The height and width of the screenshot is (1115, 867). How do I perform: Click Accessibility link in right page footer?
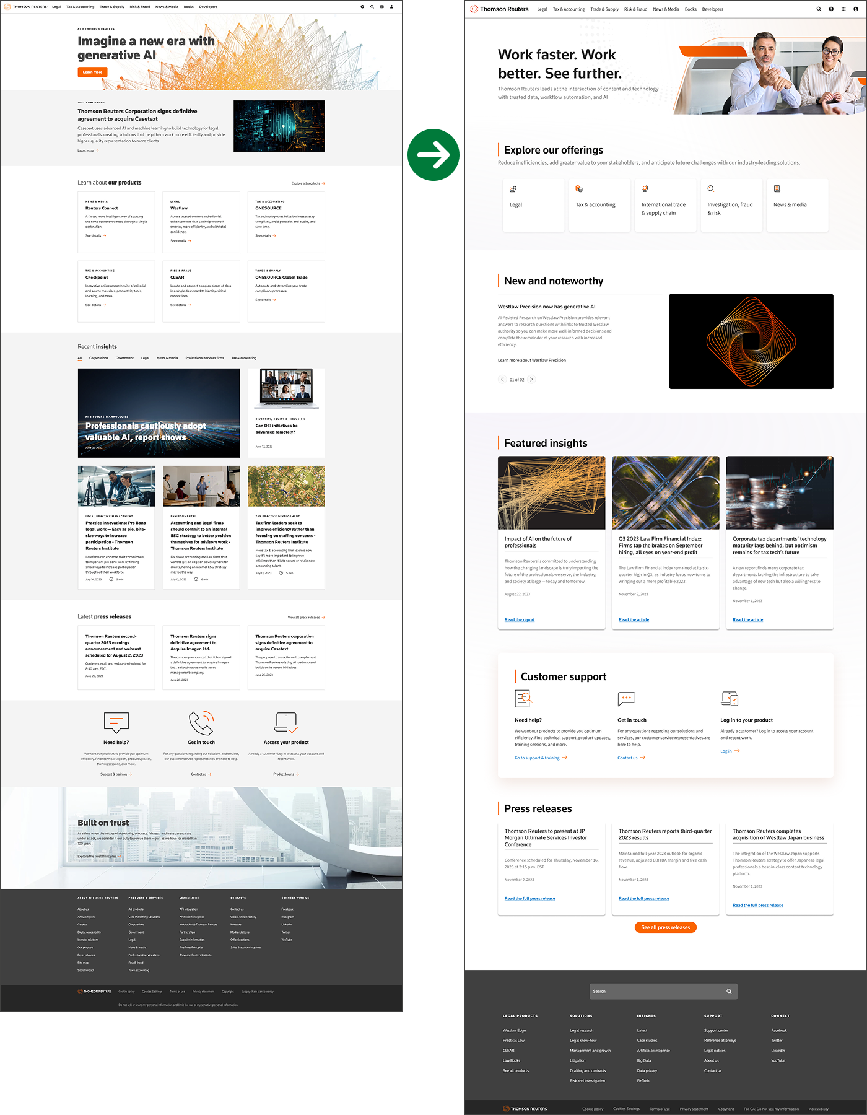pos(819,1109)
